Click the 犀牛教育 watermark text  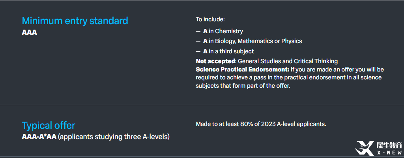389,145
